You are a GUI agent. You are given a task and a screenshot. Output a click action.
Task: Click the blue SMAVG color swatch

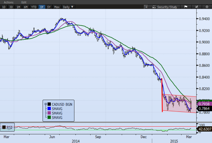pos(49,109)
